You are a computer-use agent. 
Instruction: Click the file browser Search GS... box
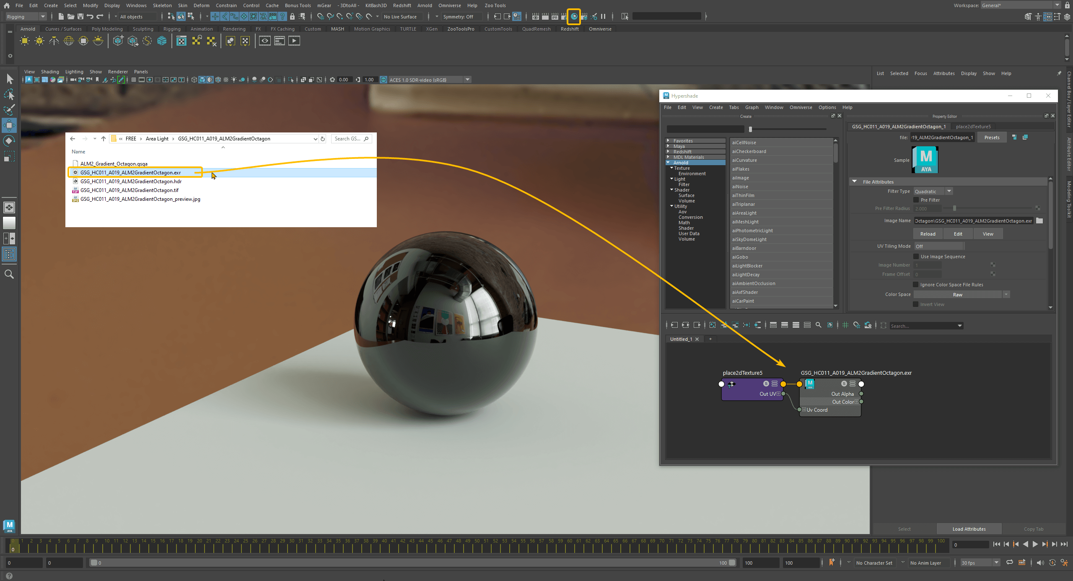351,139
